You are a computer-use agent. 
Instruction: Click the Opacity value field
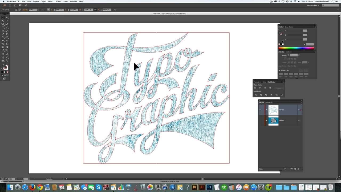(x=33, y=10)
